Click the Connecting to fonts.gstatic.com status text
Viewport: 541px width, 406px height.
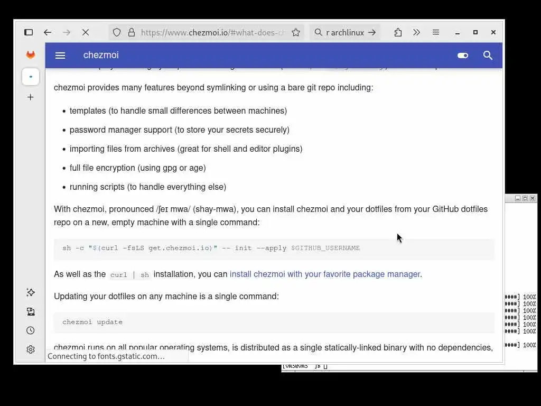[106, 356]
